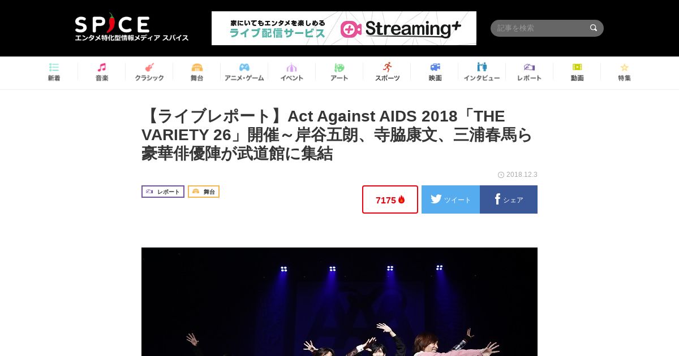Go to the 映画 movie category
679x356 pixels.
[x=435, y=72]
